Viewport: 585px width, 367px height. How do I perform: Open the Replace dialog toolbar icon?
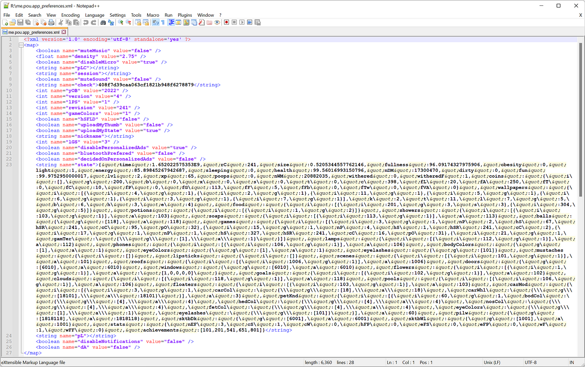111,23
